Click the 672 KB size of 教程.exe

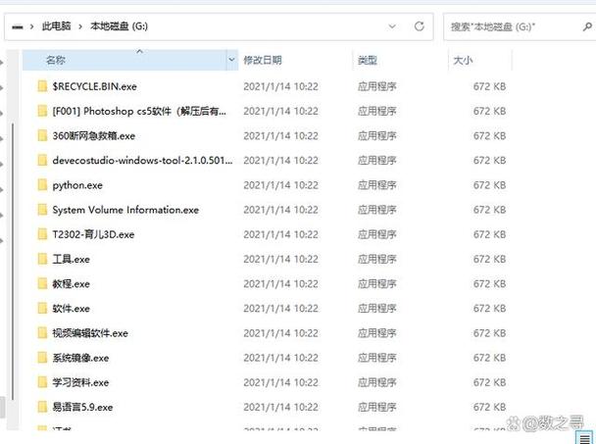489,284
